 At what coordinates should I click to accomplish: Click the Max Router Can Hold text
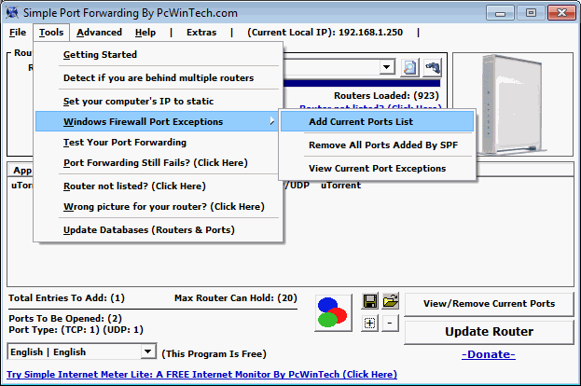(x=236, y=297)
